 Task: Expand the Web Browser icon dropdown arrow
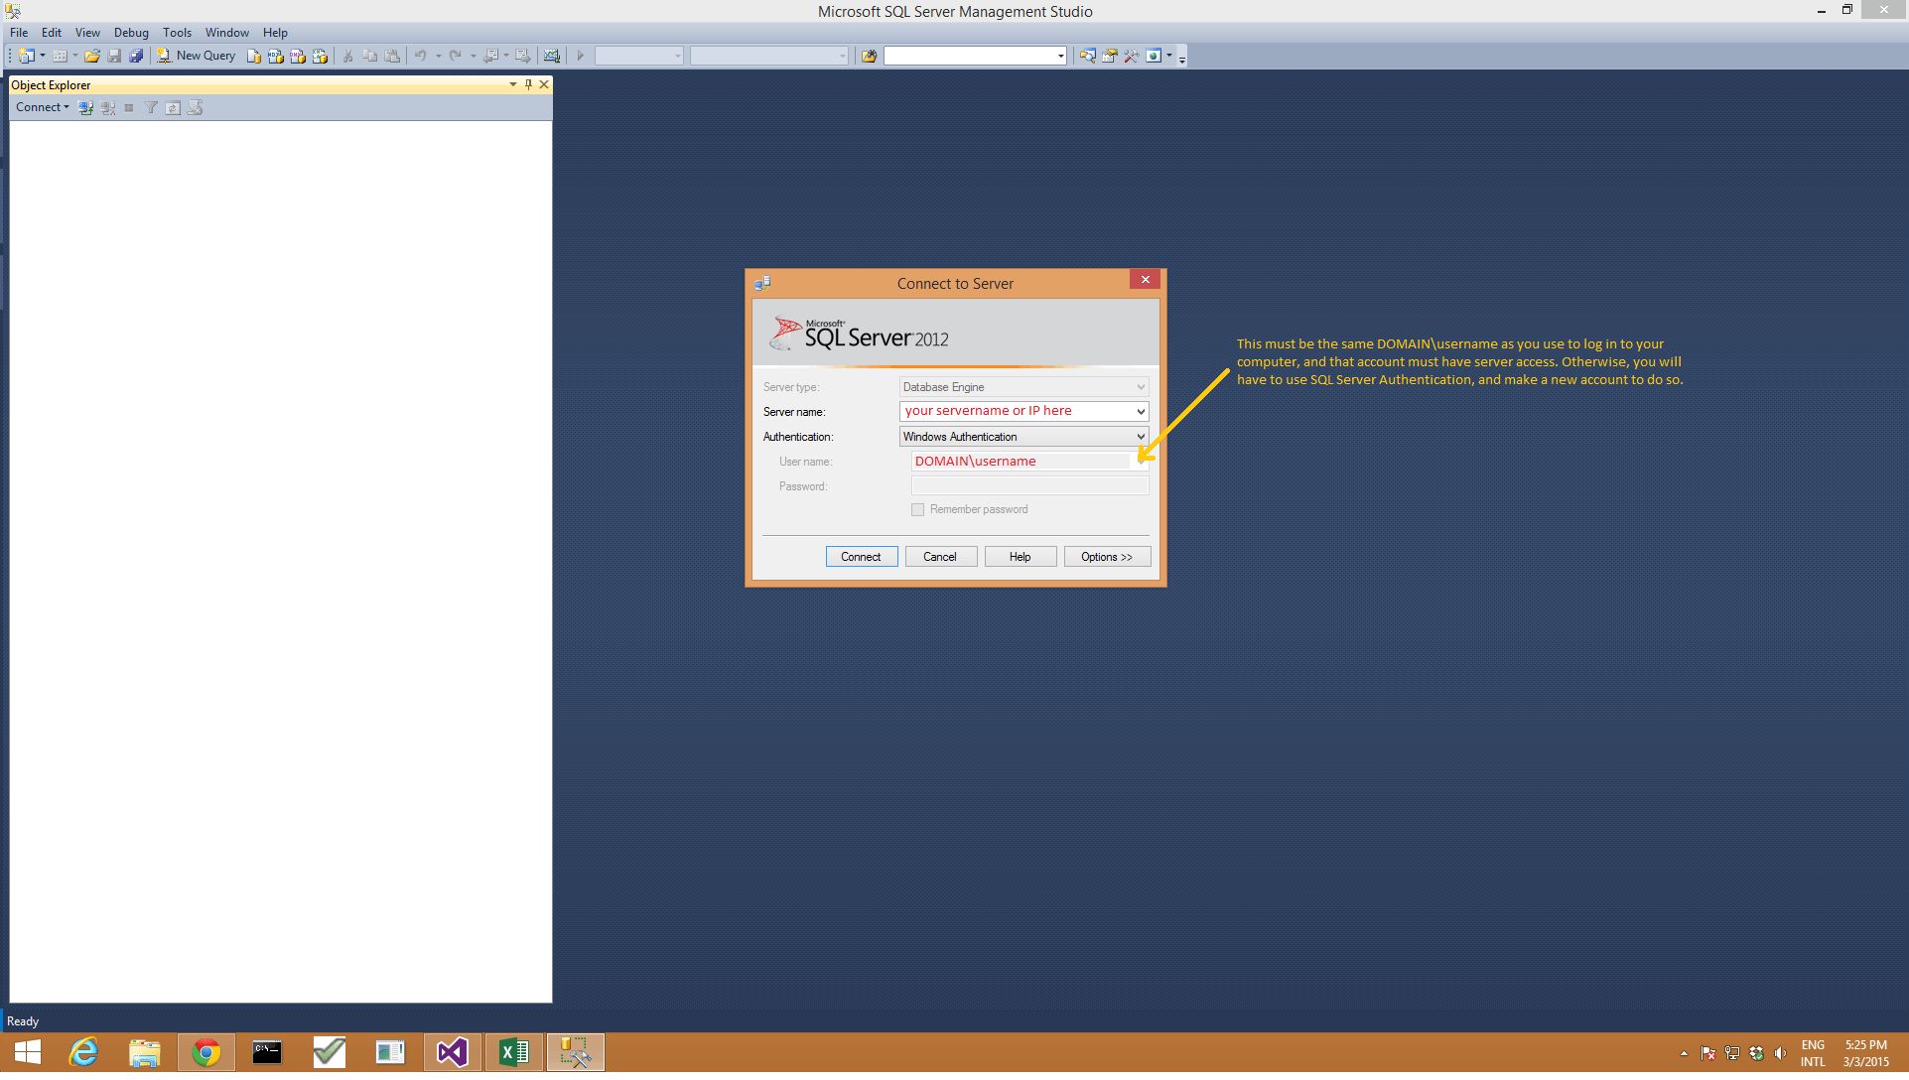[1169, 56]
